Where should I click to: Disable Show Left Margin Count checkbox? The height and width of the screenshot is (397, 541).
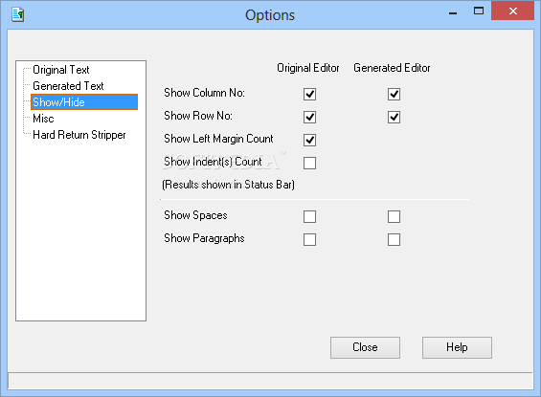309,140
